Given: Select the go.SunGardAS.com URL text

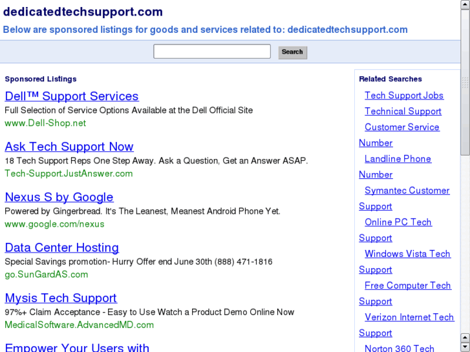Looking at the screenshot, I should 47,274.
